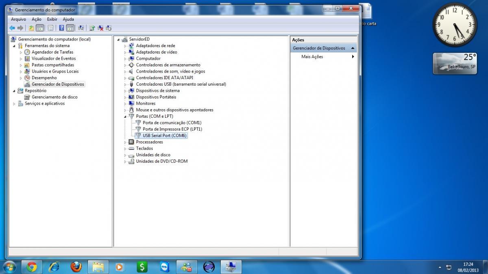Click the Forward arrow in the toolbar
488x274 pixels.
[20, 28]
